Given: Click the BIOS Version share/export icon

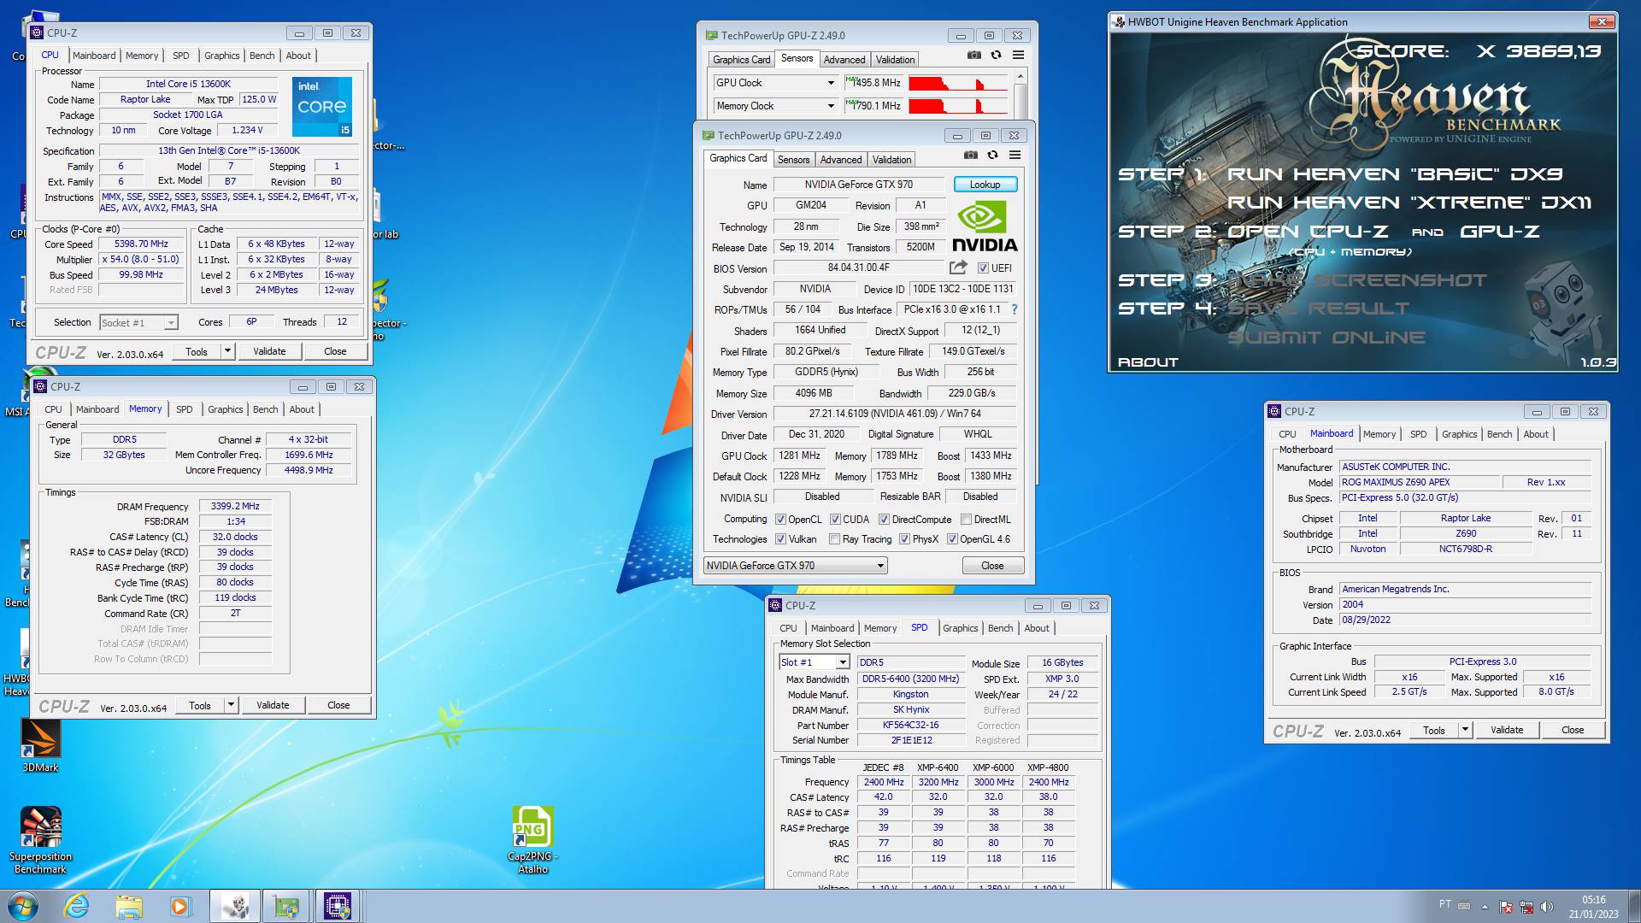Looking at the screenshot, I should tap(958, 267).
